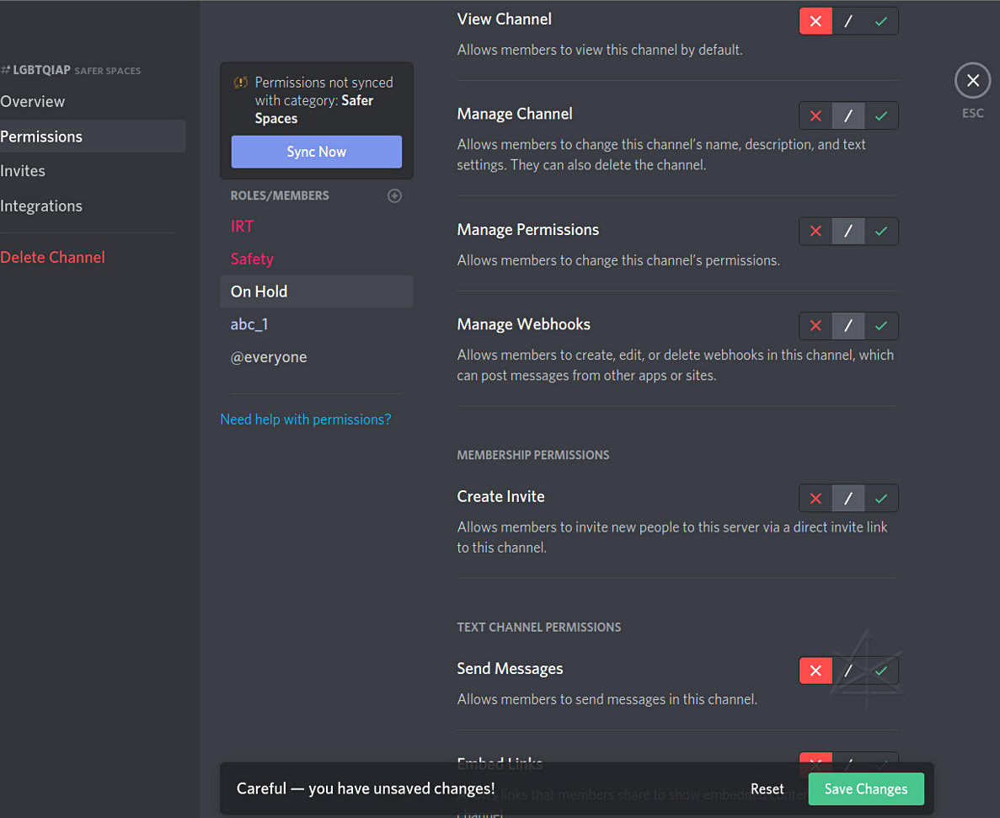Close settings with the ESC X icon
Screen dimensions: 1000x818
pyautogui.click(x=972, y=81)
